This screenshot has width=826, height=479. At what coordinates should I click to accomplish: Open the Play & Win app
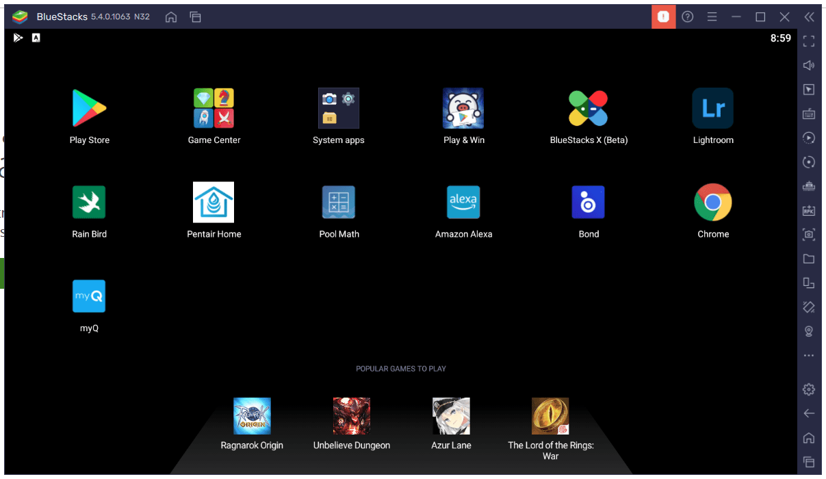point(463,108)
